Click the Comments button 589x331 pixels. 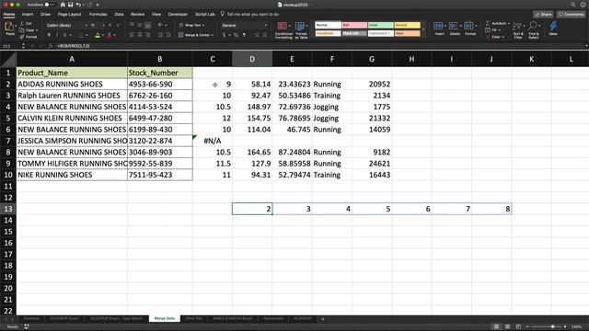(x=571, y=15)
